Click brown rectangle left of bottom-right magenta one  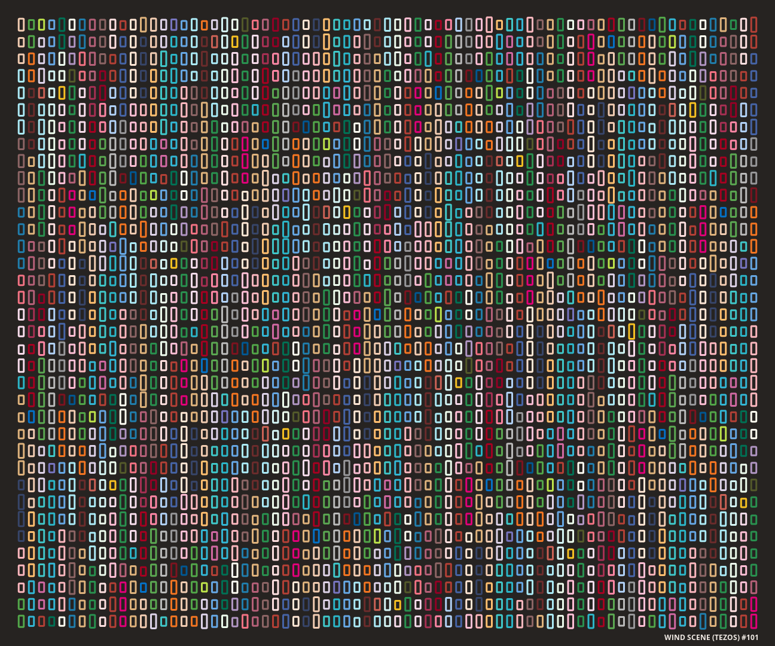[743, 621]
